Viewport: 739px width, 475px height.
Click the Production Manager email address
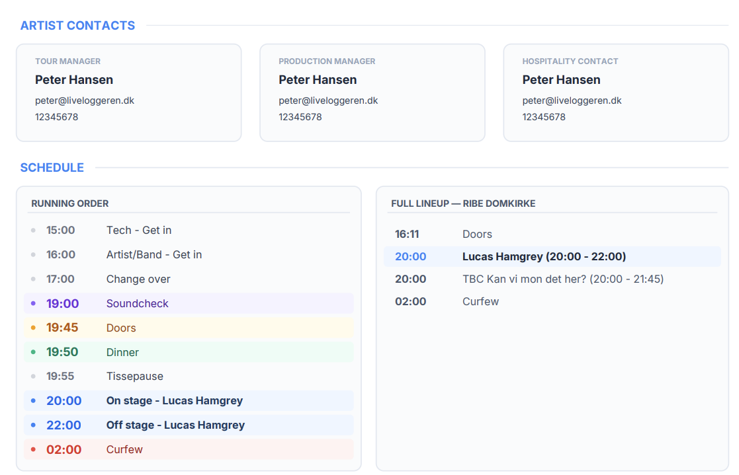point(328,101)
